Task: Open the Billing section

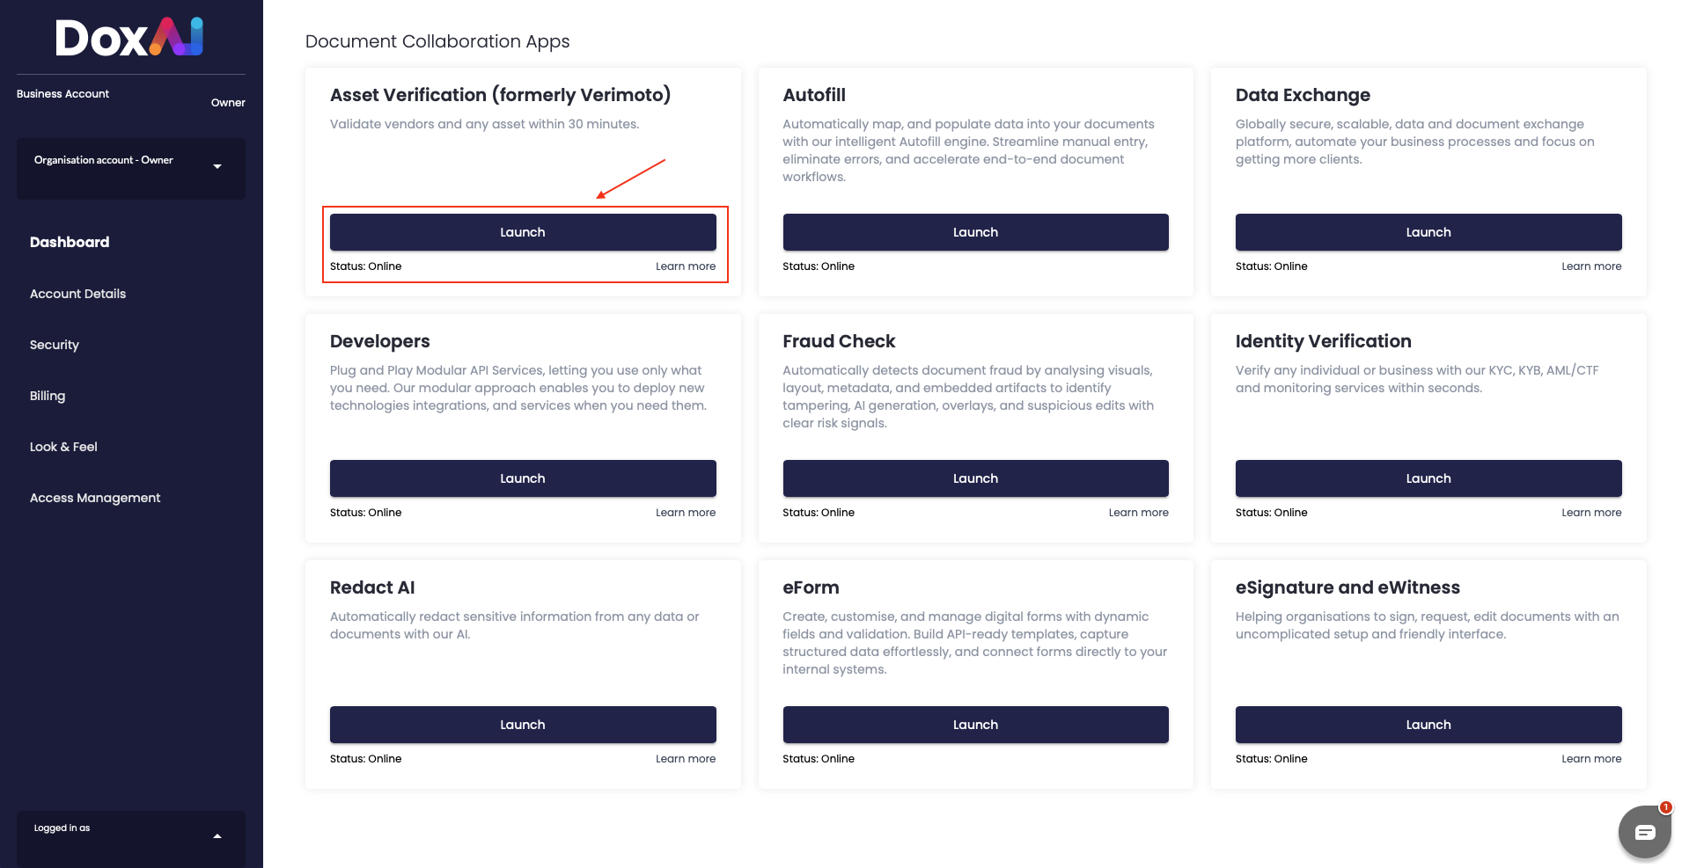Action: click(48, 396)
